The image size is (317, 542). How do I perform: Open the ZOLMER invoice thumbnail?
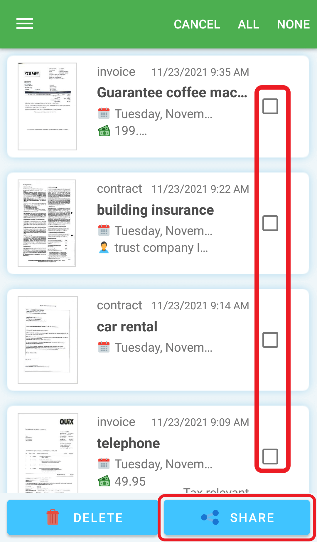point(47,106)
